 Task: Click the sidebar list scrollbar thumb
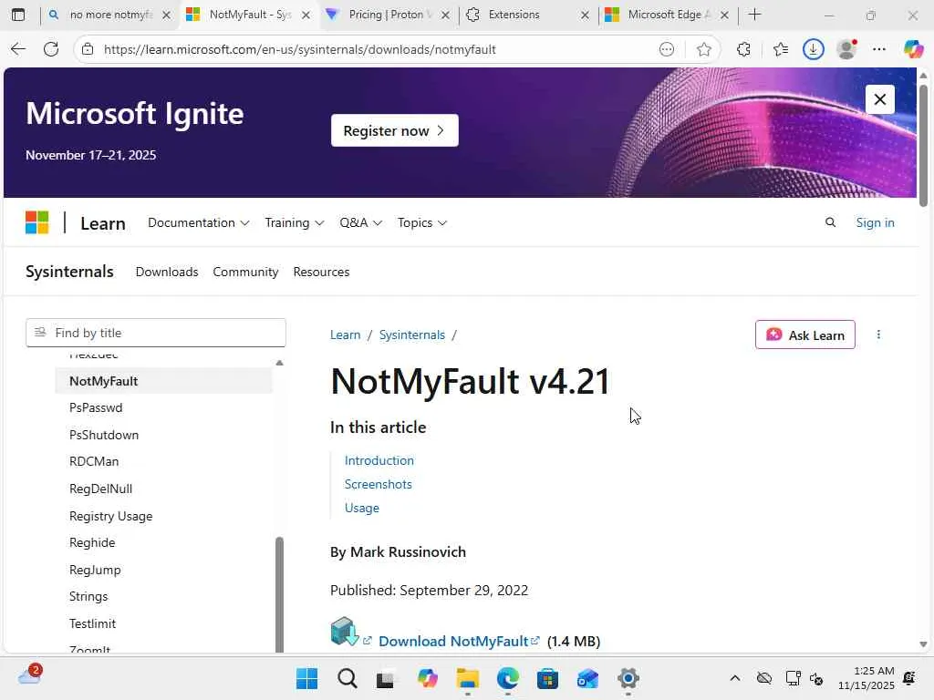click(279, 594)
